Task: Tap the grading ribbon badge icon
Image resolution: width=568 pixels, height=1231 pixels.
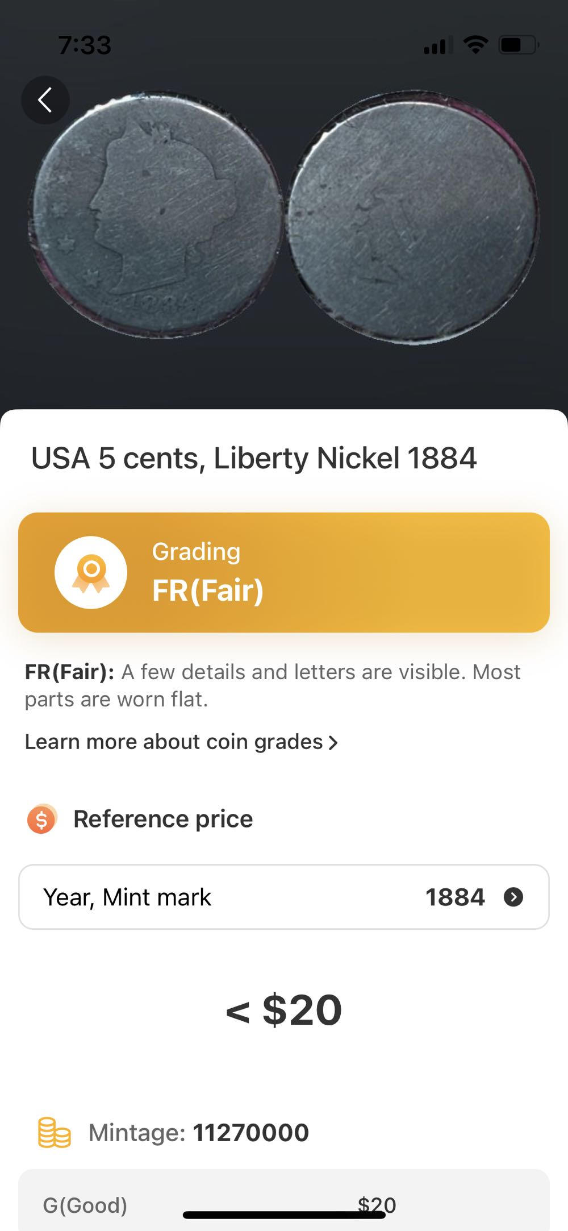Action: coord(91,572)
